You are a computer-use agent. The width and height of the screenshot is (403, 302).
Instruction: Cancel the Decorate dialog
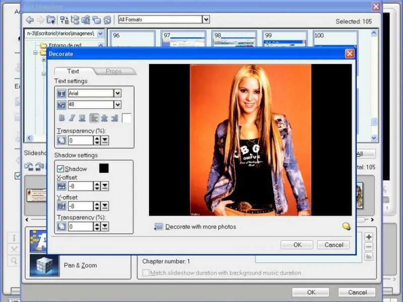coord(333,245)
